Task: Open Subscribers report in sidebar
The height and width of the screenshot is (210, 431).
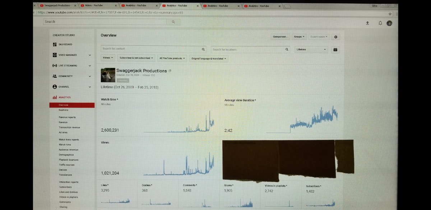Action: point(65,187)
